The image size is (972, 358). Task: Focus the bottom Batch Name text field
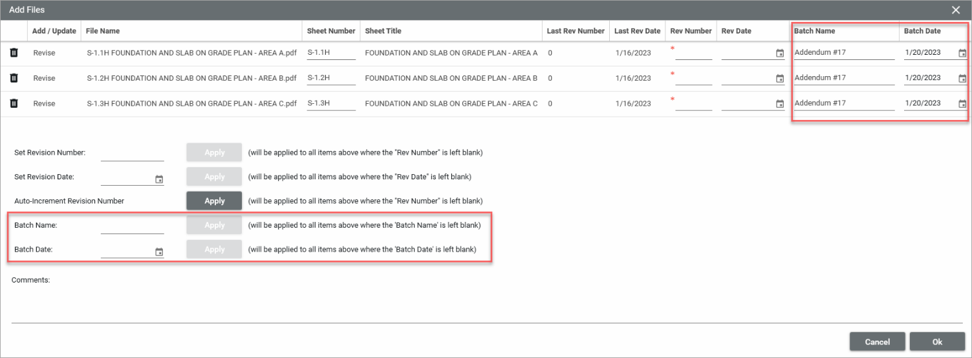click(x=132, y=226)
